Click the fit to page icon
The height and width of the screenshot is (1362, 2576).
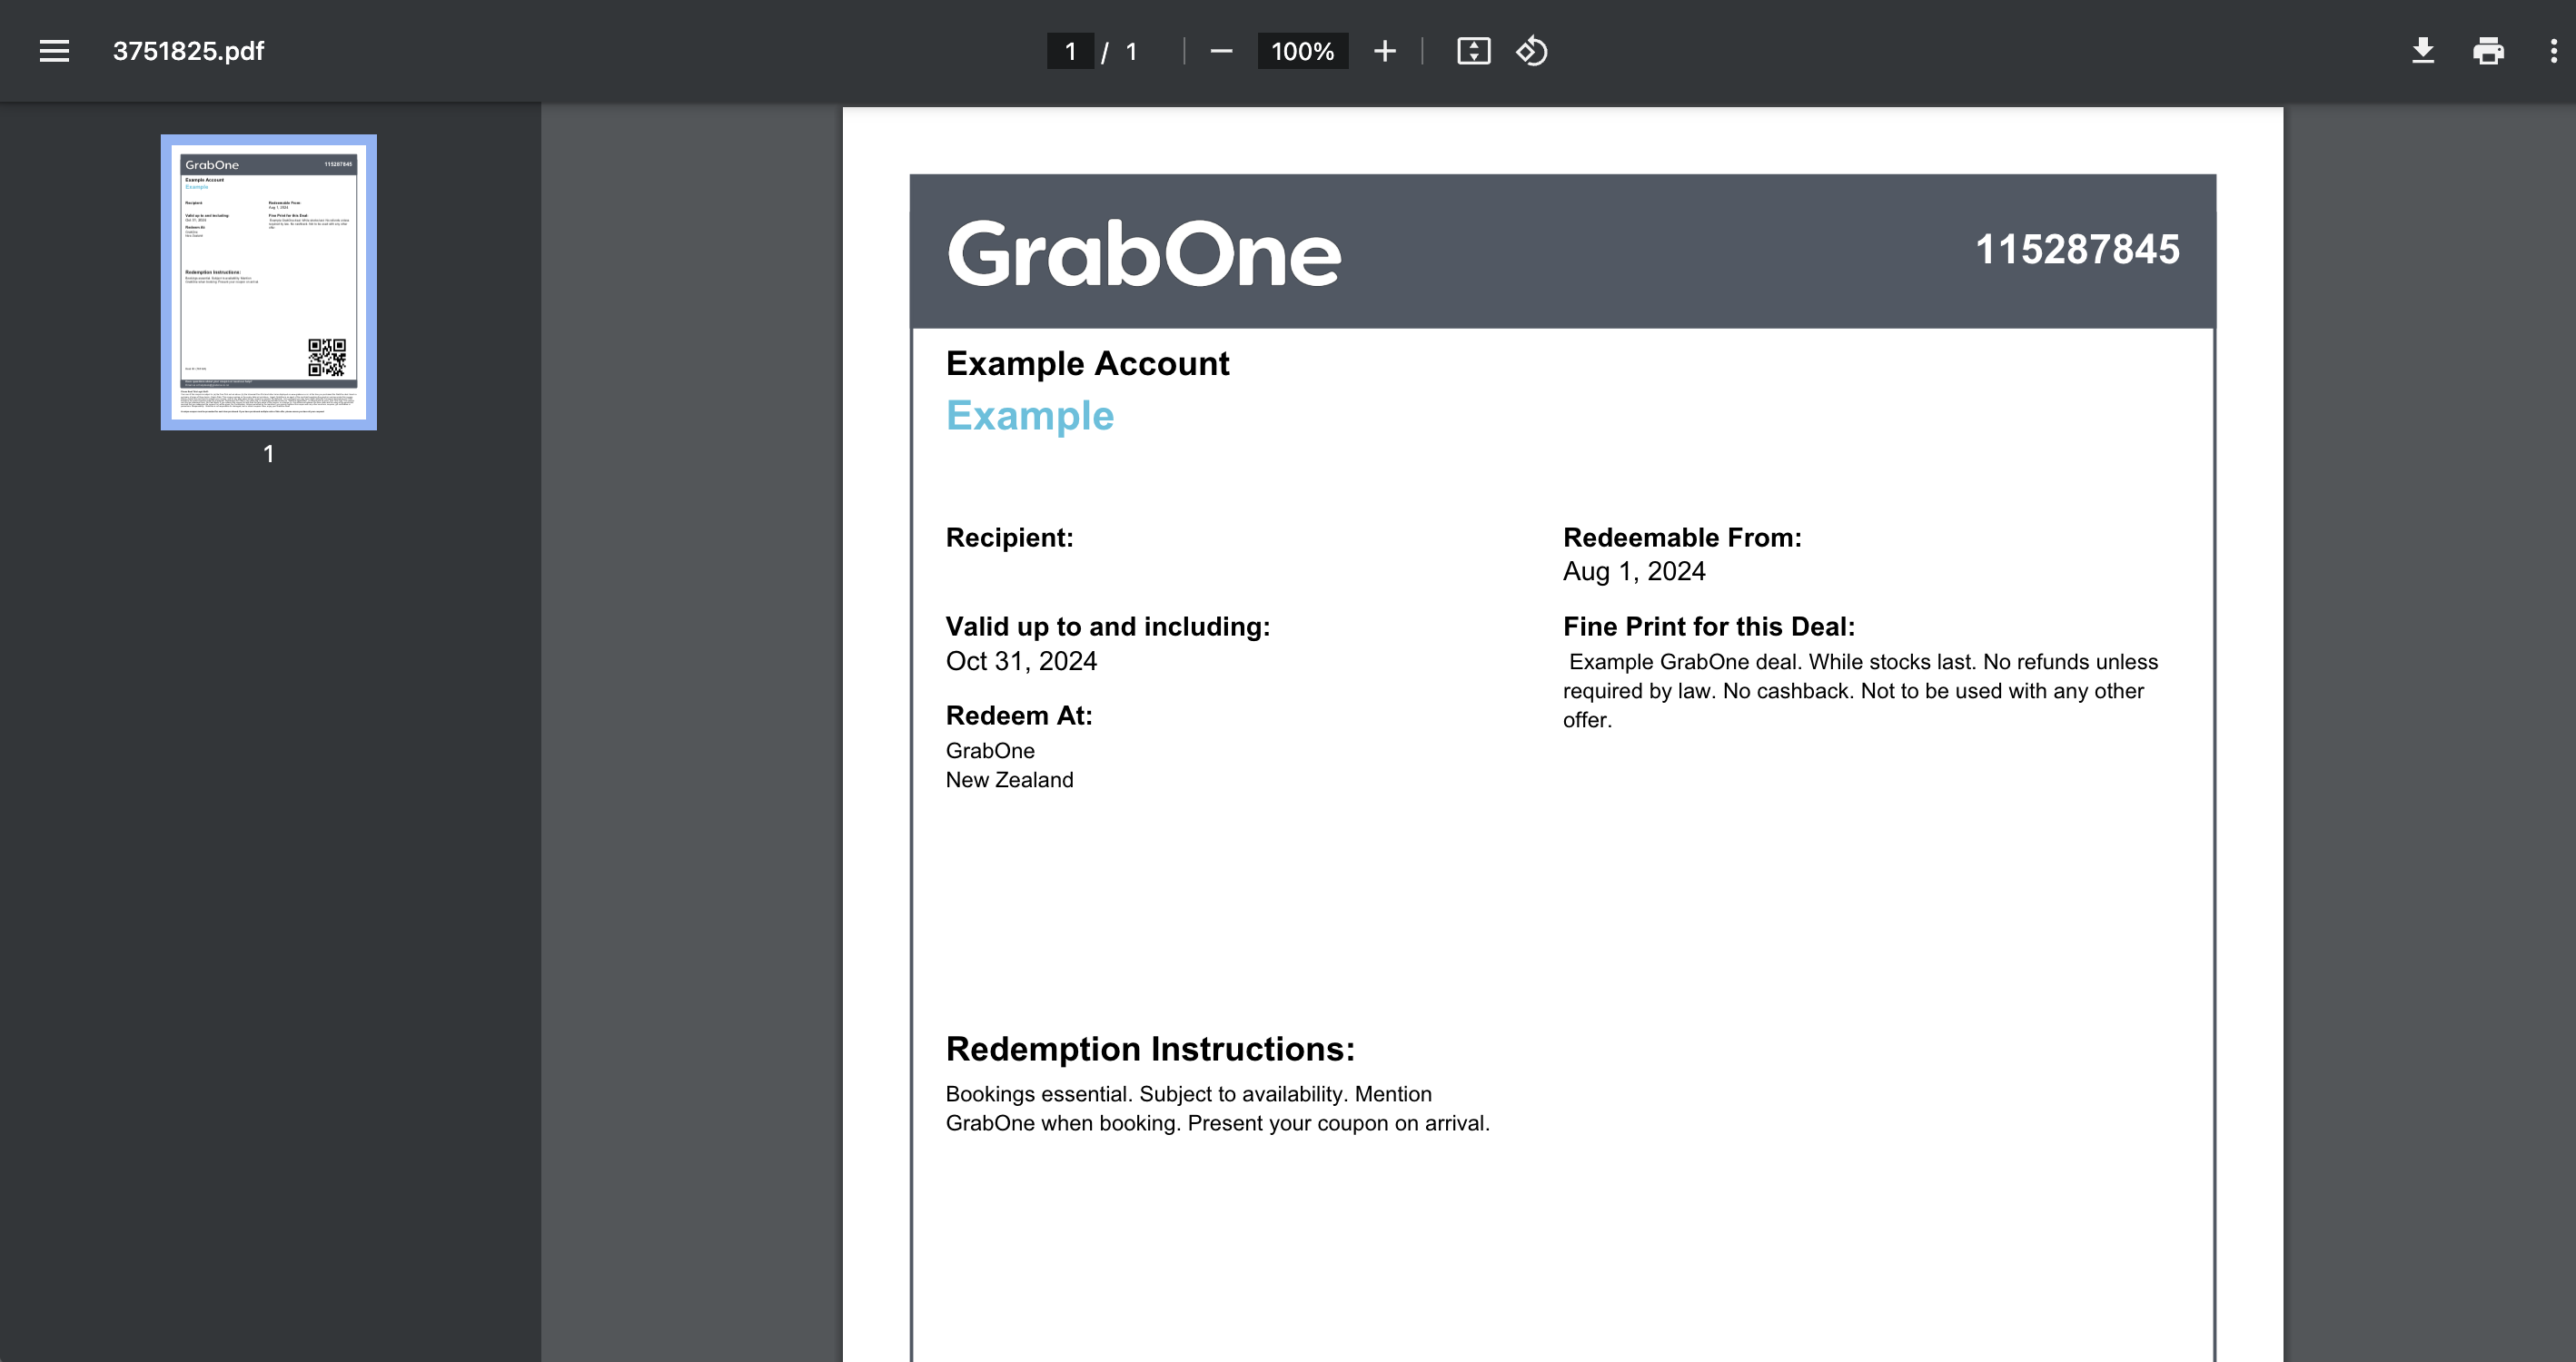click(1473, 51)
